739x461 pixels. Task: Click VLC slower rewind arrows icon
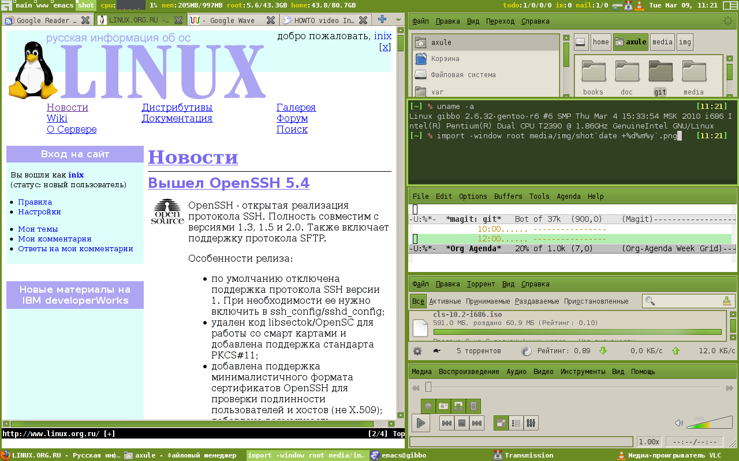coord(415,388)
